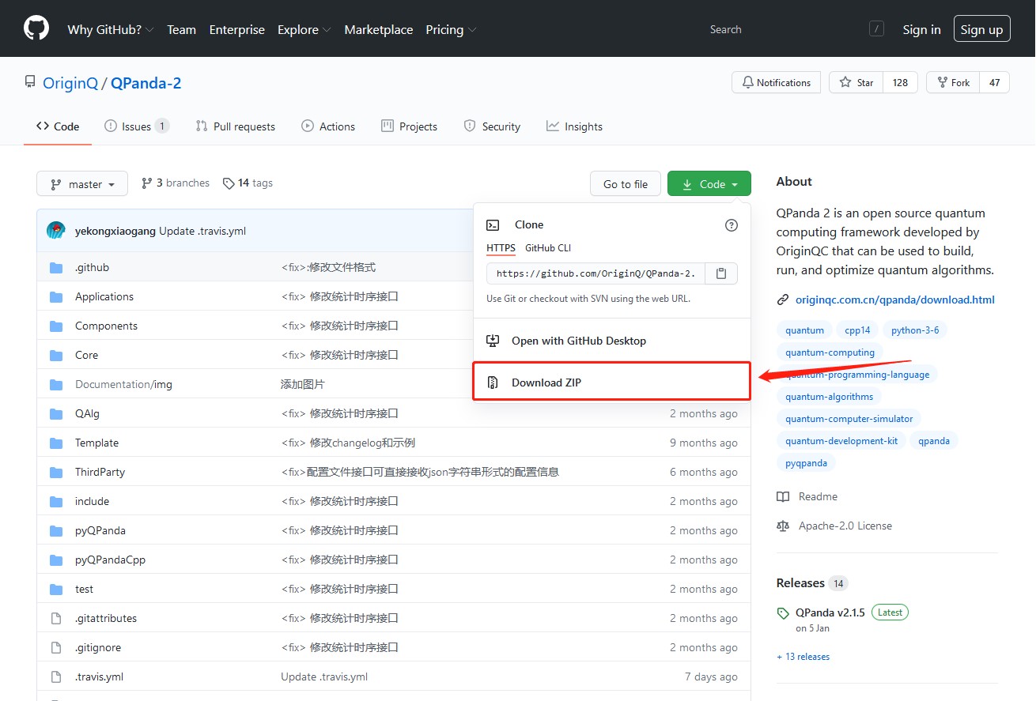Open the Documentation/img folder name

[x=123, y=385]
